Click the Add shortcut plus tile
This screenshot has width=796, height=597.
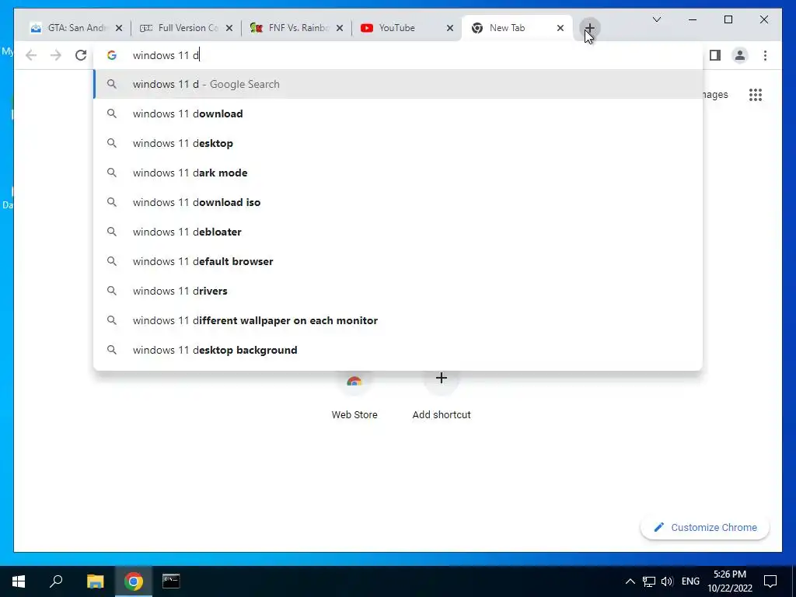tap(442, 396)
